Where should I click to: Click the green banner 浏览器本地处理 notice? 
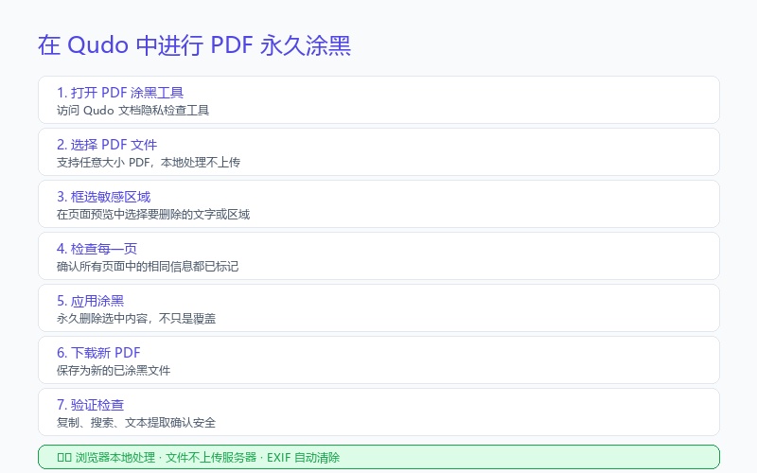tap(378, 457)
